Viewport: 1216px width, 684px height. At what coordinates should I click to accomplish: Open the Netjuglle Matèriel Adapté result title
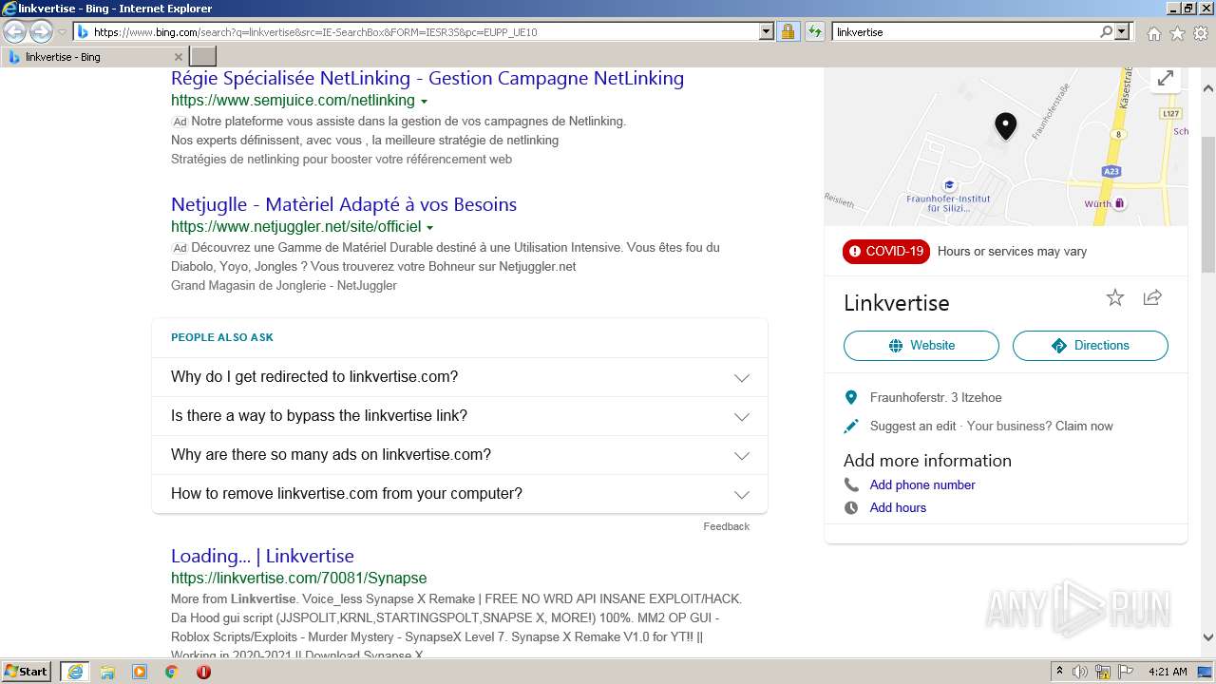pos(344,204)
